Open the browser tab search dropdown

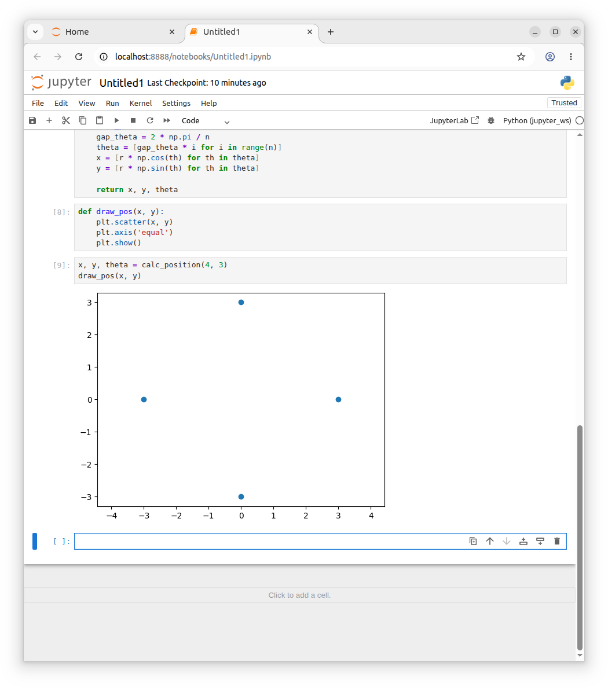click(x=35, y=32)
